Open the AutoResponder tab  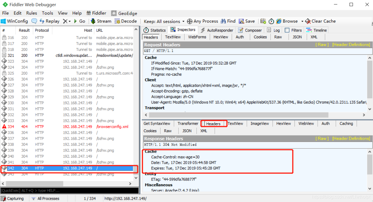click(x=217, y=30)
